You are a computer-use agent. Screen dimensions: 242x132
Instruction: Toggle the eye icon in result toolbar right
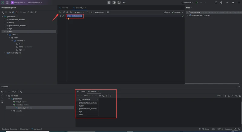point(236,96)
